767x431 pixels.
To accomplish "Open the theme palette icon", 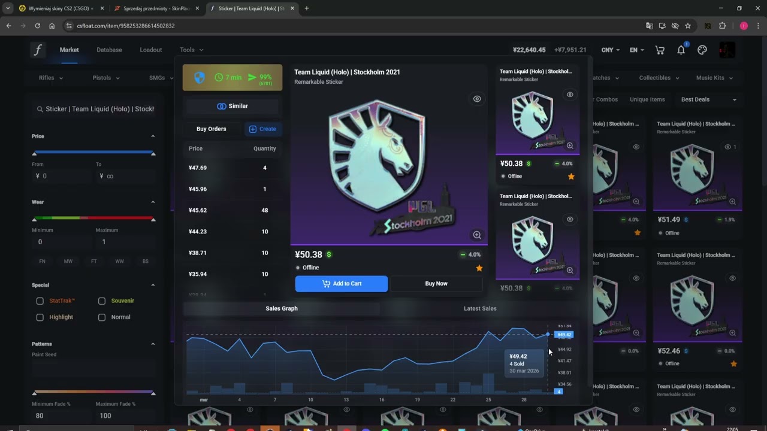I will point(702,50).
